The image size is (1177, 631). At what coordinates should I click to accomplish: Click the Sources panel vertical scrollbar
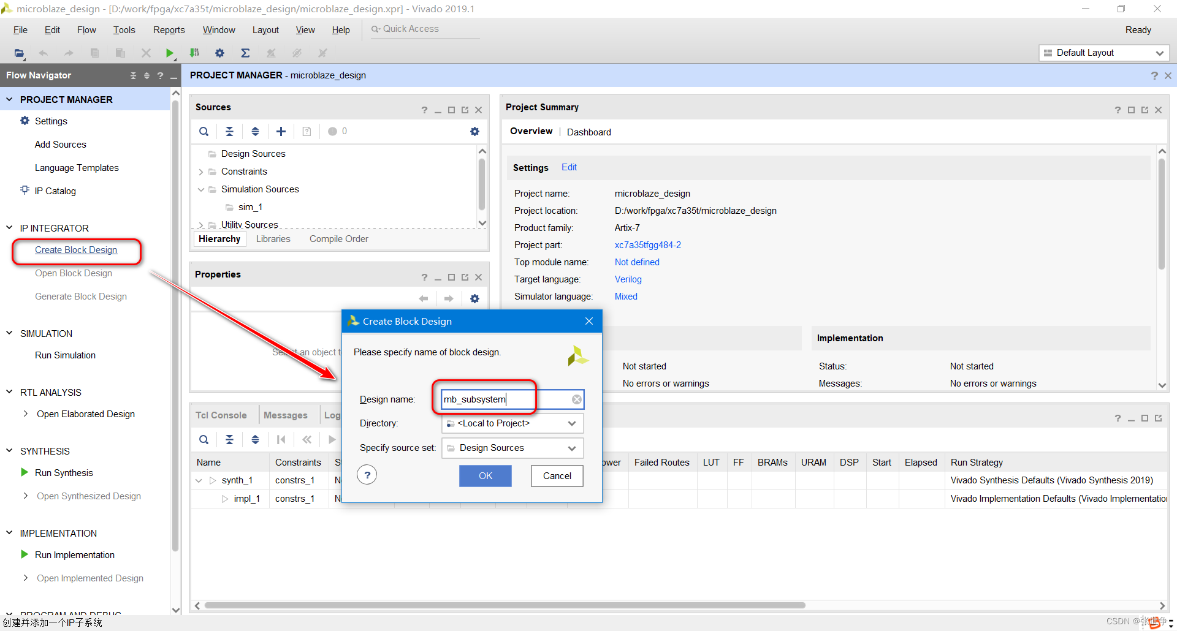point(482,184)
